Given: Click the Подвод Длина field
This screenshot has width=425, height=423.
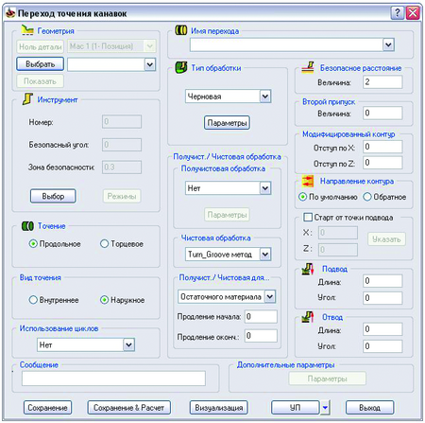Looking at the screenshot, I should point(382,281).
